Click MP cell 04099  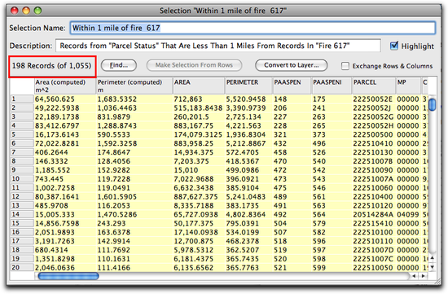tap(408, 214)
